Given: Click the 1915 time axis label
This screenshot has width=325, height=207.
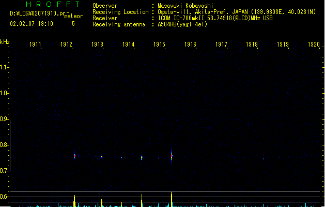Looking at the screenshot, I should (x=159, y=45).
